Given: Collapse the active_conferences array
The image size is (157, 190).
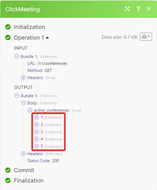Looking at the screenshot, I should coord(30,110).
